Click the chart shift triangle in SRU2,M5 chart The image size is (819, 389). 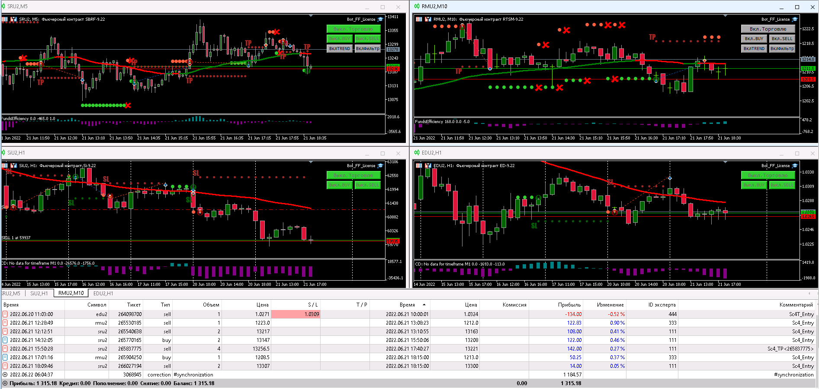pyautogui.click(x=311, y=16)
